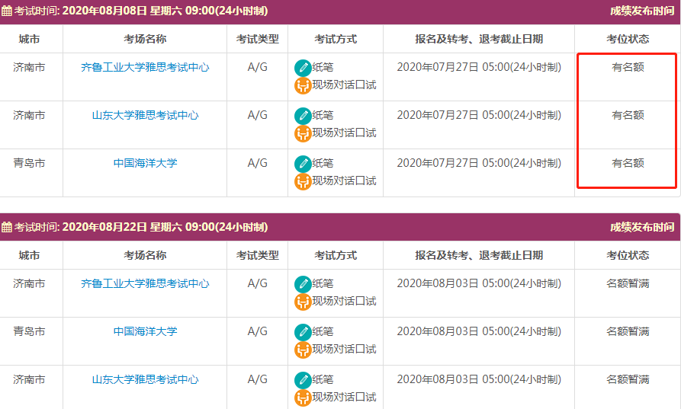Open the 山东大学雅思考试中心 link under 08月22日
This screenshot has width=681, height=409.
tap(145, 380)
